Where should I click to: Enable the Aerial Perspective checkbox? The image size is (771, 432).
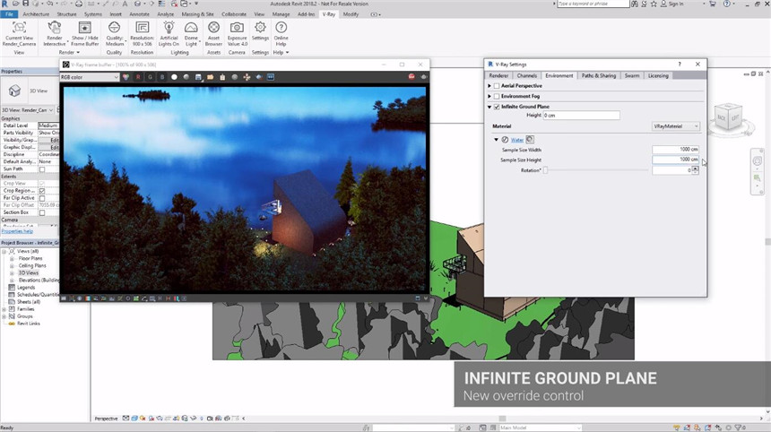point(497,86)
